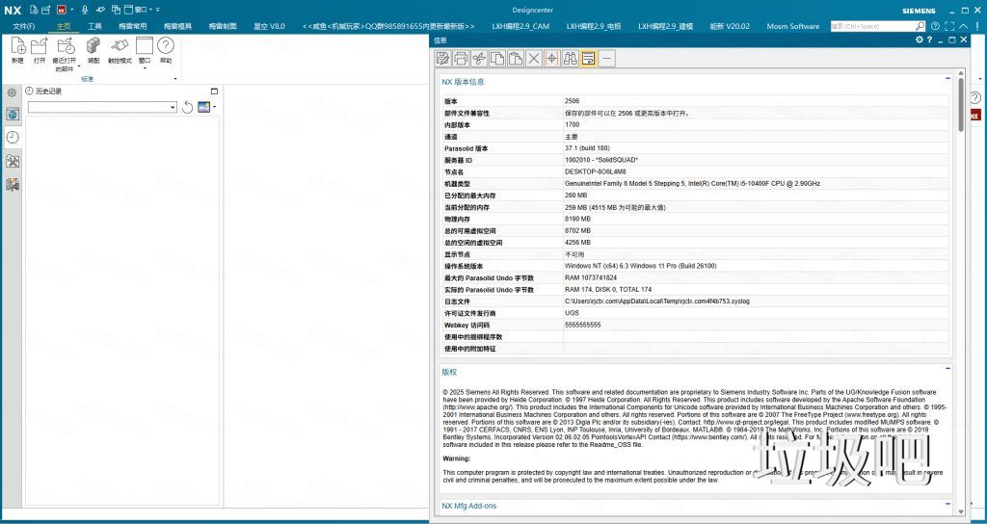This screenshot has height=524, width=987.
Task: Open the roles tab in sidebar
Action: tap(13, 184)
